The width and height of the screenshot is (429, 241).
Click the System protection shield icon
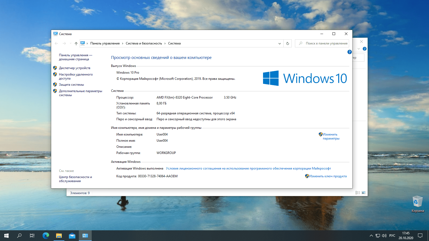[55, 85]
